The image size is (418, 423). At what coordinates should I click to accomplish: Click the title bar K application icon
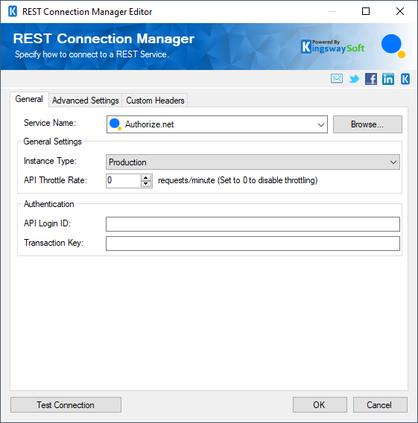[x=13, y=12]
